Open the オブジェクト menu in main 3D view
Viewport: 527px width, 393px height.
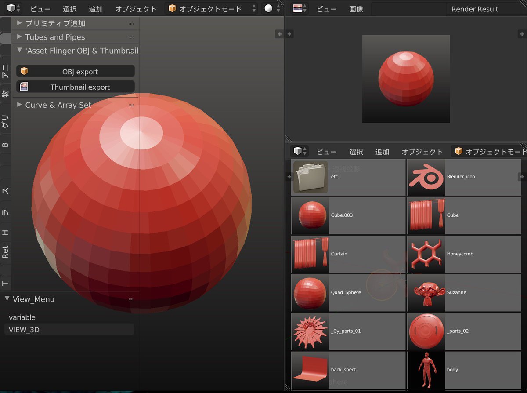[136, 9]
